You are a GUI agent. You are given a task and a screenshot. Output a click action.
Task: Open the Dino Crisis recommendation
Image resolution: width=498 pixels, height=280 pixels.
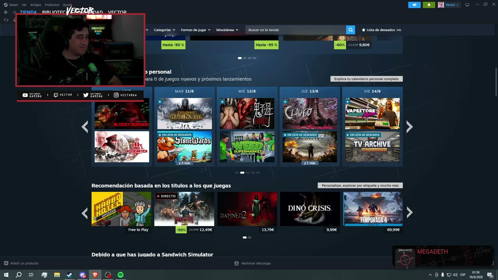coord(310,209)
